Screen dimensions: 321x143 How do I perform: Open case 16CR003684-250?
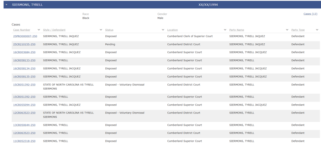(x=24, y=52)
